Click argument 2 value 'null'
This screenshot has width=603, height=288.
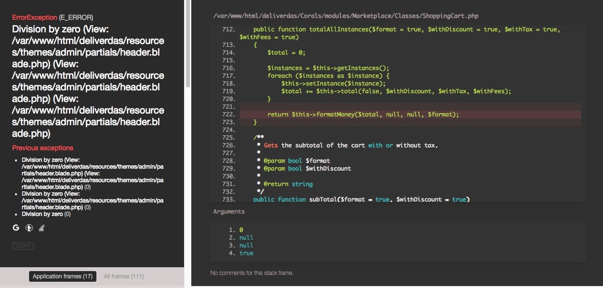coord(246,238)
